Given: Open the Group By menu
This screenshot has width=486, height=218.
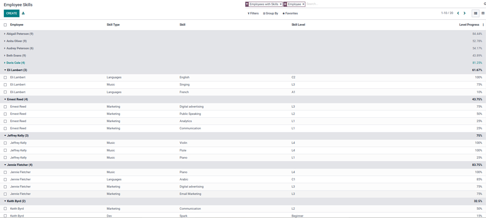Looking at the screenshot, I should (271, 14).
